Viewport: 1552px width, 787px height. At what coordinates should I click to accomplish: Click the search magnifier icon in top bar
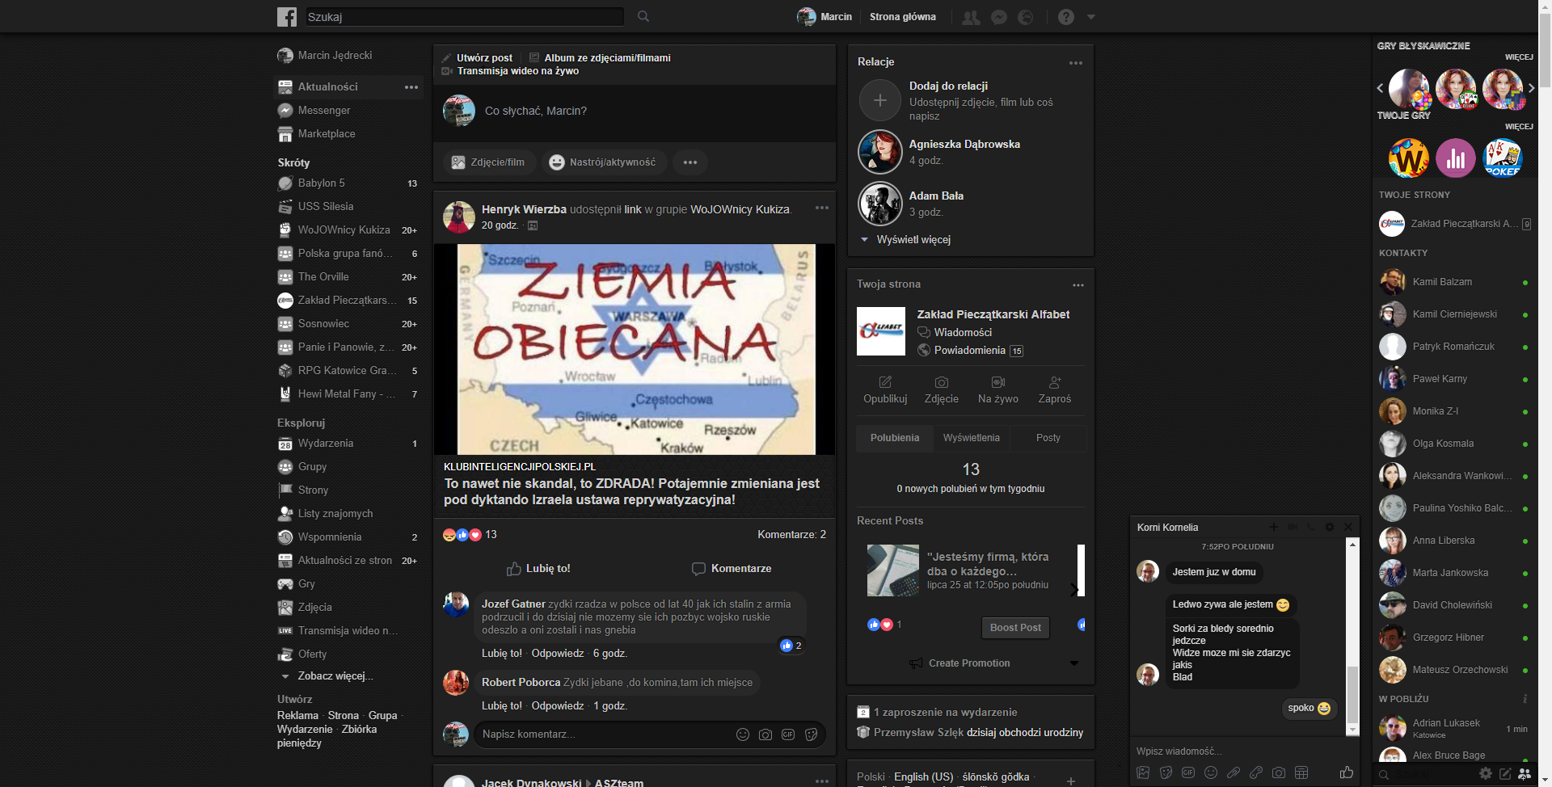tap(643, 16)
